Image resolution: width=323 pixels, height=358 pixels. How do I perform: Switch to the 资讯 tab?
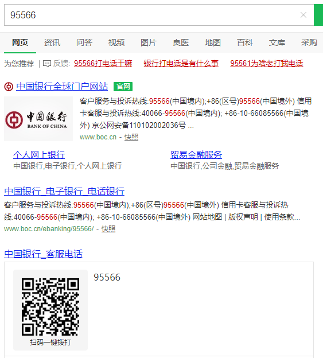coord(52,42)
